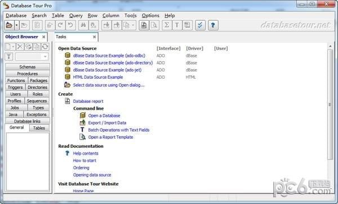
Task: Click the How to start link
Action: (84, 161)
